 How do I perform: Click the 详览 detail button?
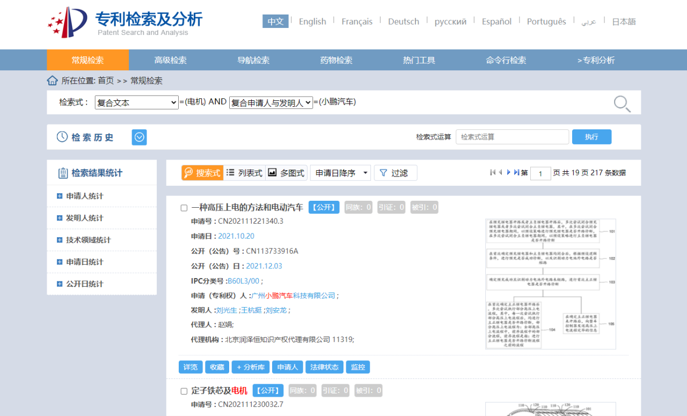(x=191, y=367)
